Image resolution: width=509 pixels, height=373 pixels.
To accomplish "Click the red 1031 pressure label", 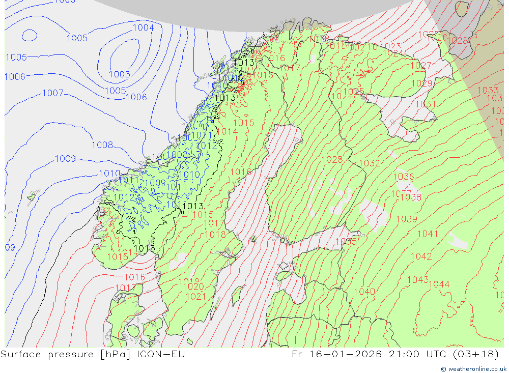I will [425, 104].
